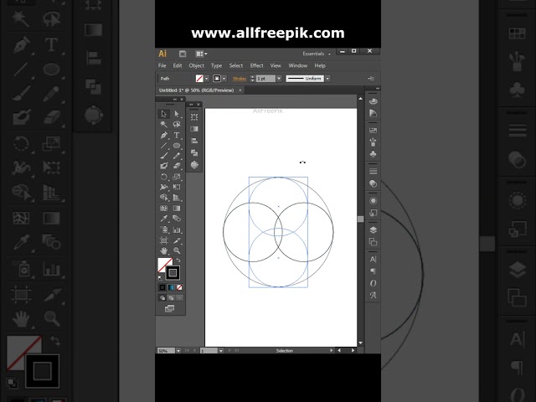The image size is (536, 402).
Task: Open Essentials workspace switcher
Action: pyautogui.click(x=317, y=54)
